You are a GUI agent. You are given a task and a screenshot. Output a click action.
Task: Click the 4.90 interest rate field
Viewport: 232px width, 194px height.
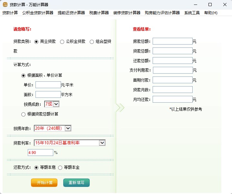tap(40, 153)
